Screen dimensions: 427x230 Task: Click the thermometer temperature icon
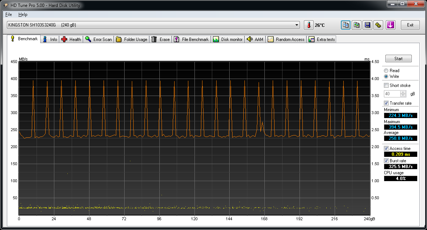309,25
